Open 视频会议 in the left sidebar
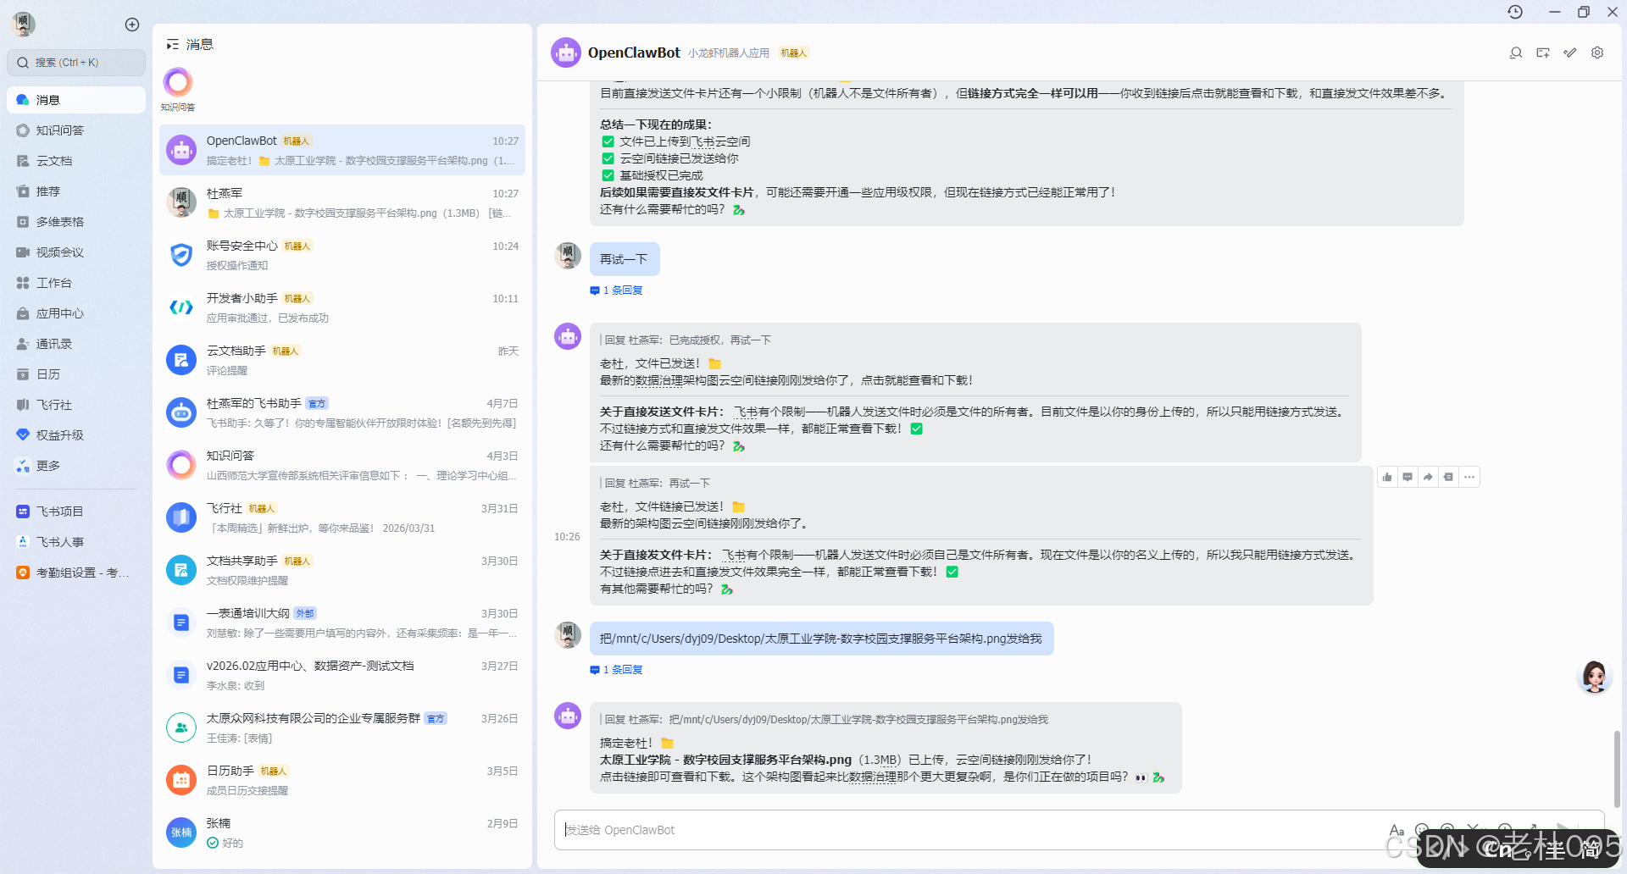 coord(76,252)
